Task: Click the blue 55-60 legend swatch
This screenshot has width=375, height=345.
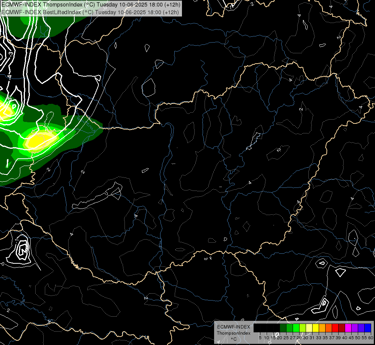Action: [368, 328]
